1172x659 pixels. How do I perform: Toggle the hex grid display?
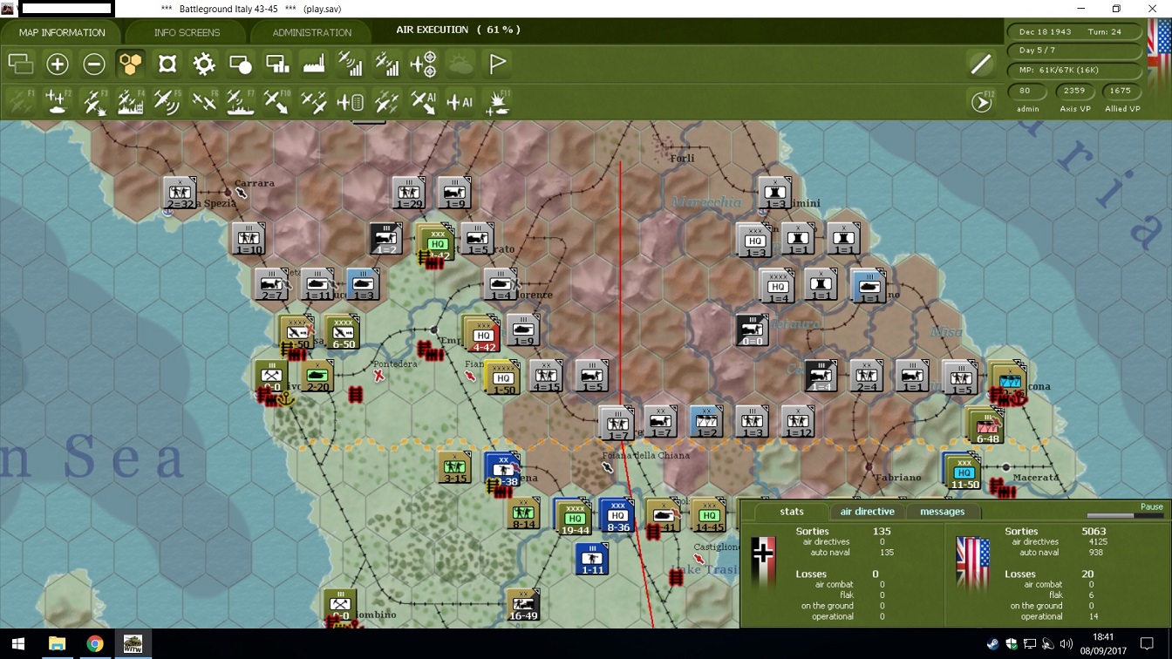(131, 64)
